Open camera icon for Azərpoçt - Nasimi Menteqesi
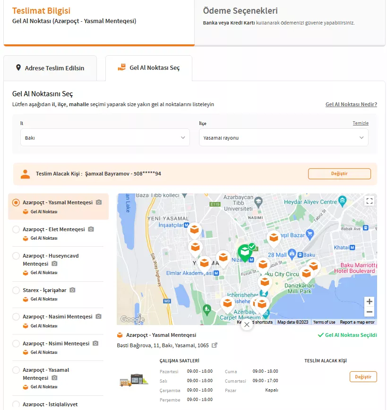The image size is (387, 410). 98,317
